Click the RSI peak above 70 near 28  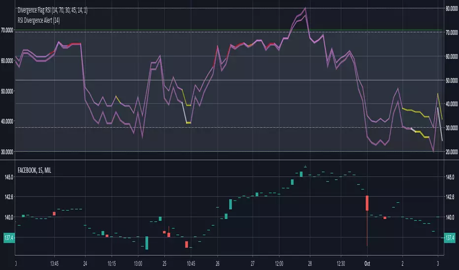(305, 9)
